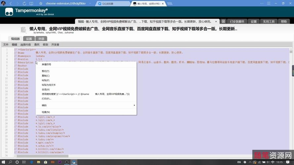Screen dimensions: 294x165
Task: Open the 转到 menu
Action: (45, 45)
